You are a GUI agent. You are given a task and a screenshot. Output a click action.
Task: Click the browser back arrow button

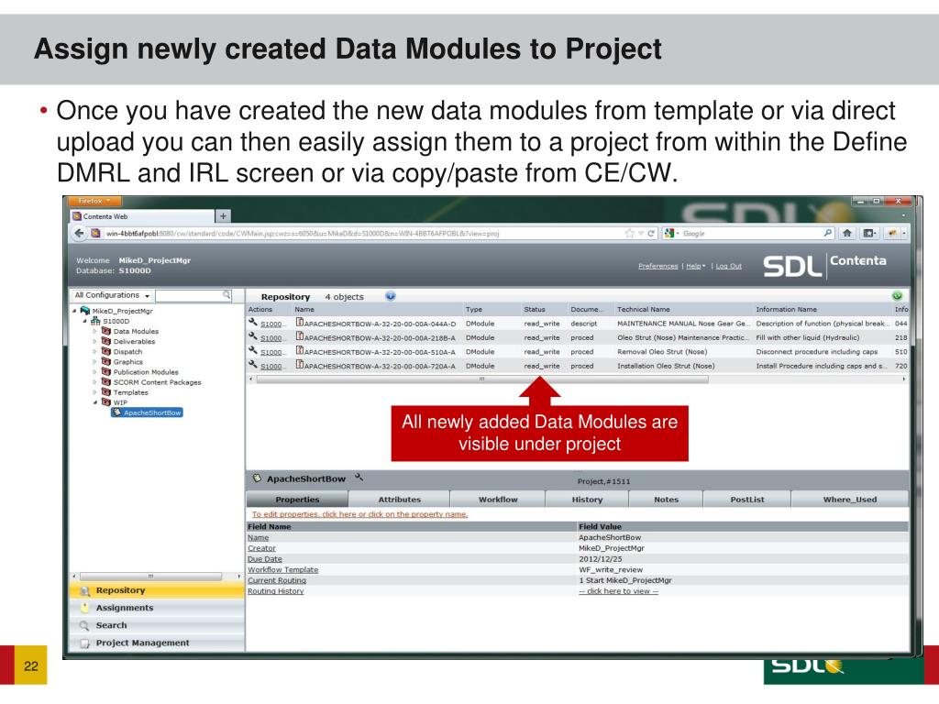[x=79, y=233]
